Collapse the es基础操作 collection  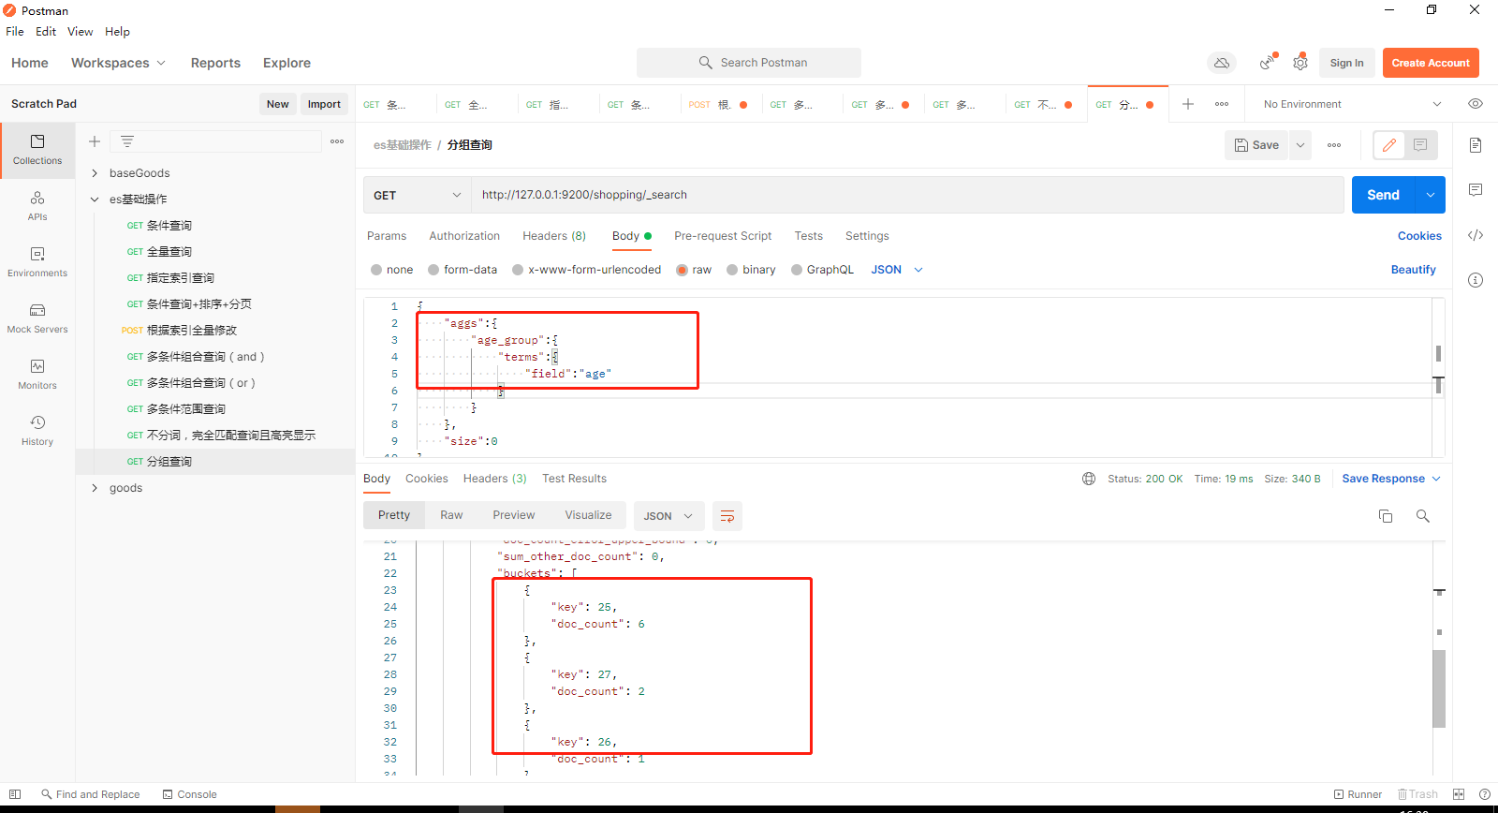[95, 200]
